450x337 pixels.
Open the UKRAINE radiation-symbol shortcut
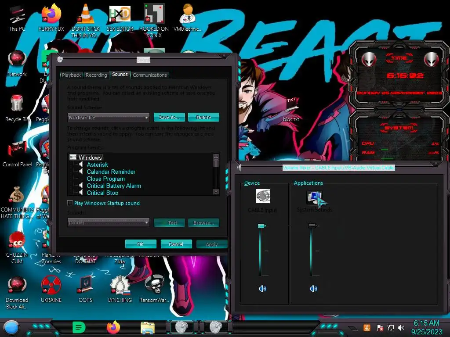pyautogui.click(x=51, y=290)
